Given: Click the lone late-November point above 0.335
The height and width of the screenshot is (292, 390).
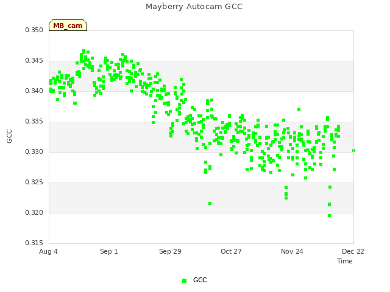Looking at the screenshot, I should coord(299,109).
